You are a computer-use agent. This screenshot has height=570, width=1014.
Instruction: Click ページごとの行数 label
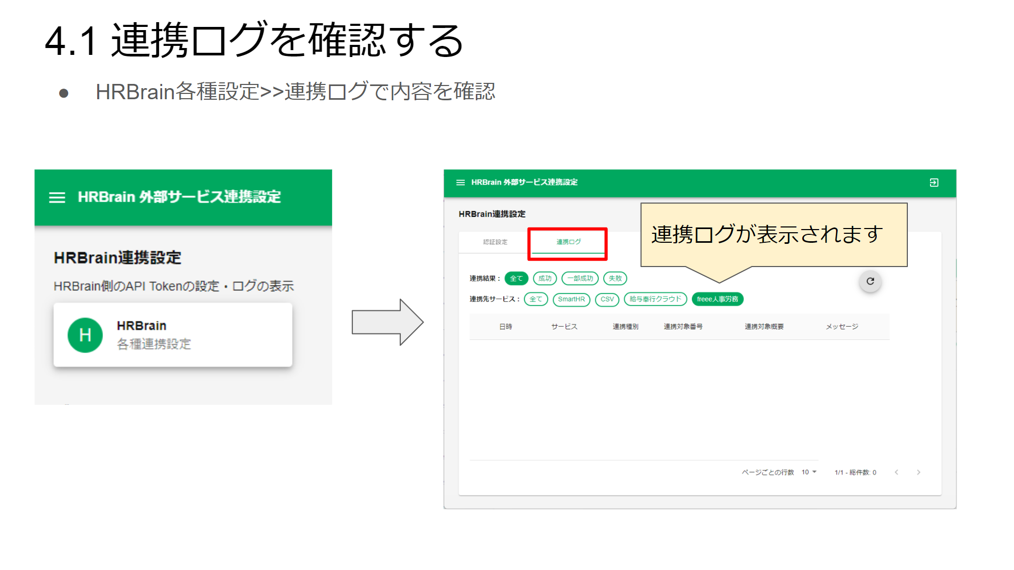point(768,472)
